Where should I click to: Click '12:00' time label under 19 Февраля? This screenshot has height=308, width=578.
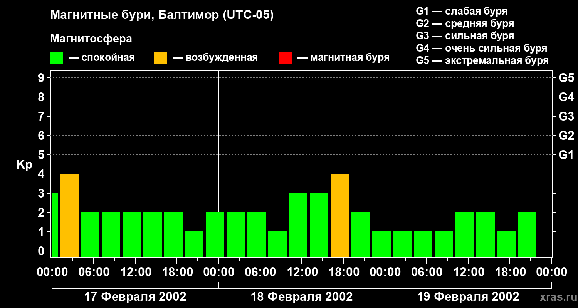click(x=468, y=272)
